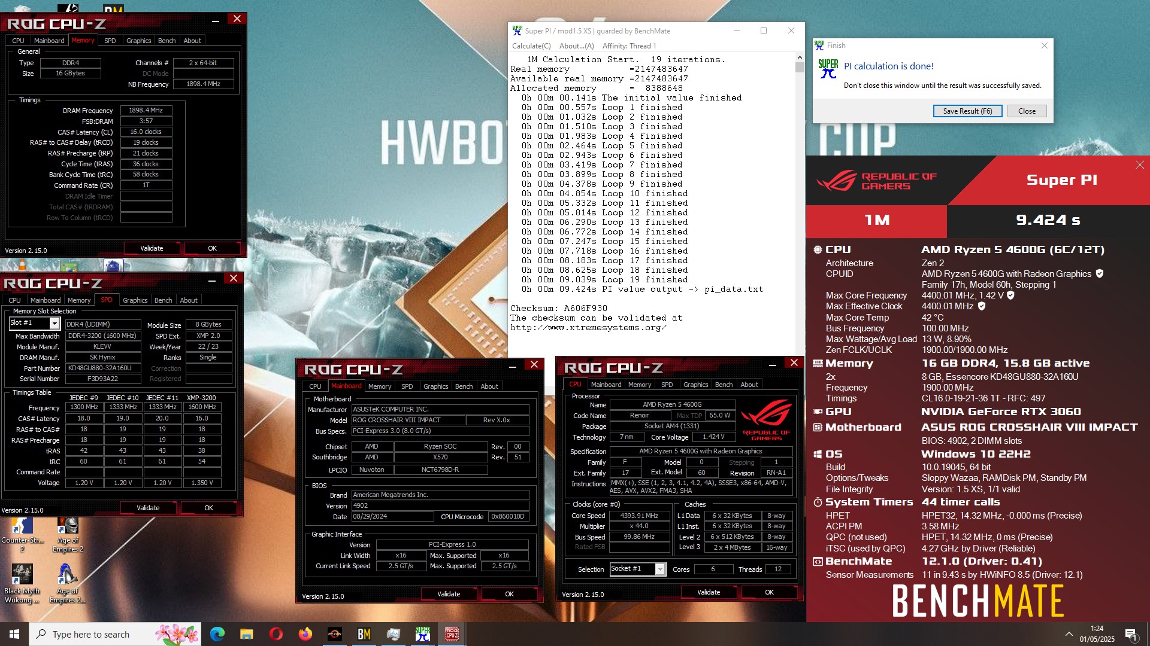Screen dimensions: 1150x646
Task: Click Model field ROG CROSSHAIR VIII IMPACT
Action: pyautogui.click(x=408, y=420)
